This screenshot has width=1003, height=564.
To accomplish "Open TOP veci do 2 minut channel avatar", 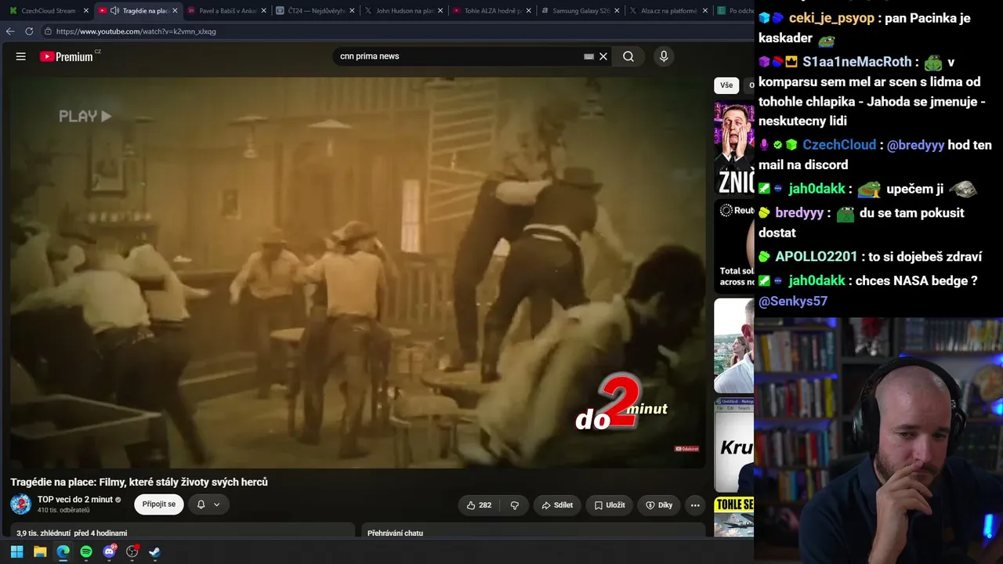I will pyautogui.click(x=21, y=504).
